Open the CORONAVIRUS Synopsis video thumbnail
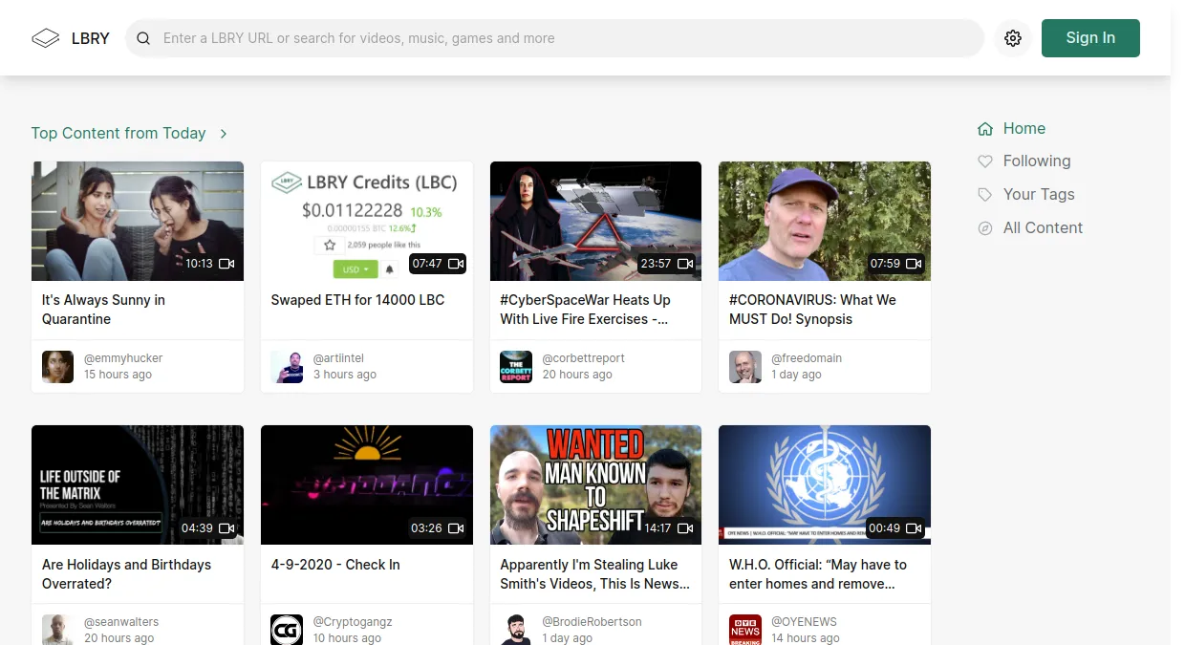This screenshot has height=645, width=1185. 825,221
